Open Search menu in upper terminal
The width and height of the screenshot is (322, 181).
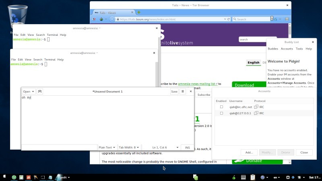coord(40,35)
